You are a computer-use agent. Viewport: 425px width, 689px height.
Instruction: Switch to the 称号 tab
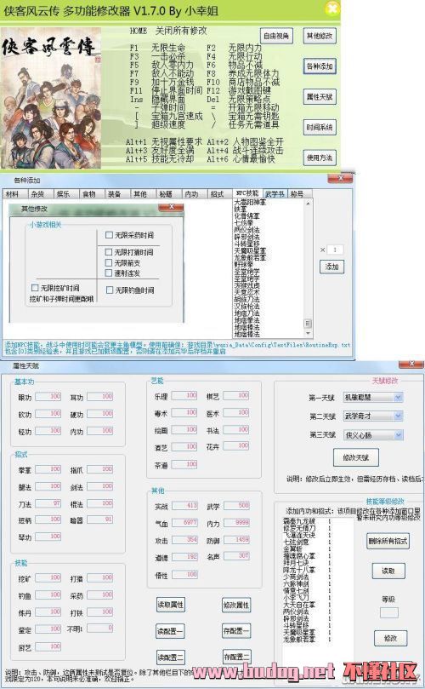point(299,194)
